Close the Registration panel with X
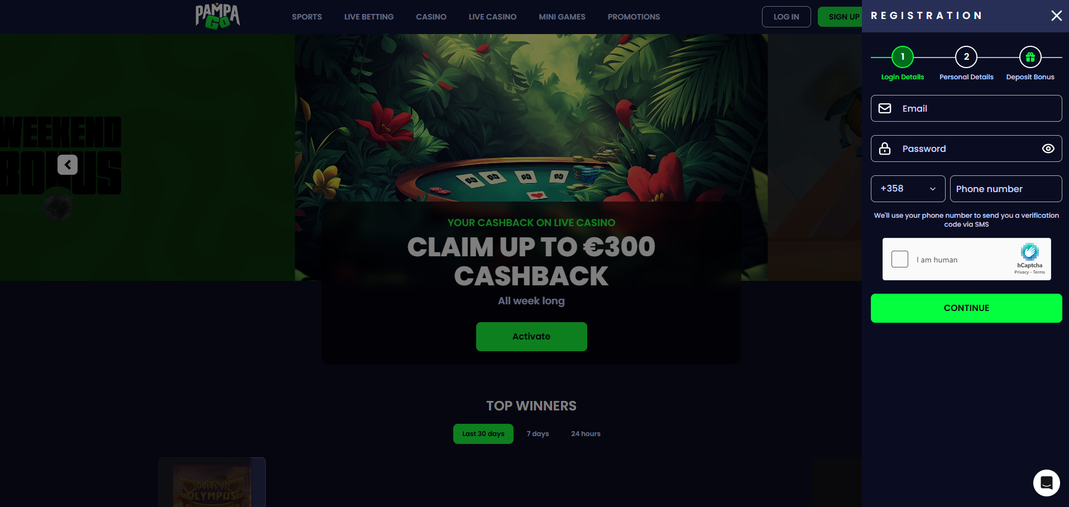Image resolution: width=1069 pixels, height=507 pixels. [x=1056, y=16]
